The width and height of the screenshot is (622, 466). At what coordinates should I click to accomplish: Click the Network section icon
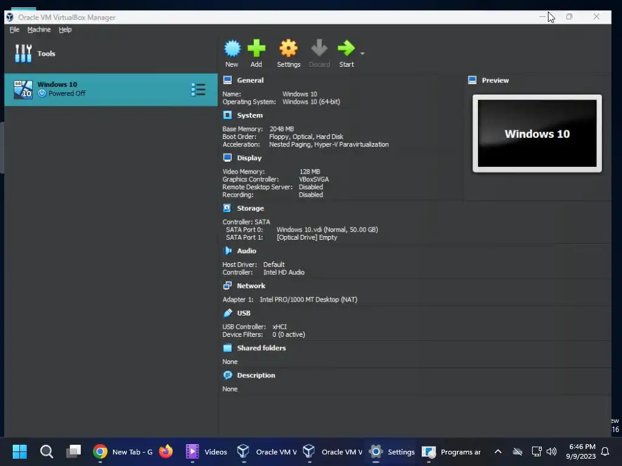(x=227, y=286)
